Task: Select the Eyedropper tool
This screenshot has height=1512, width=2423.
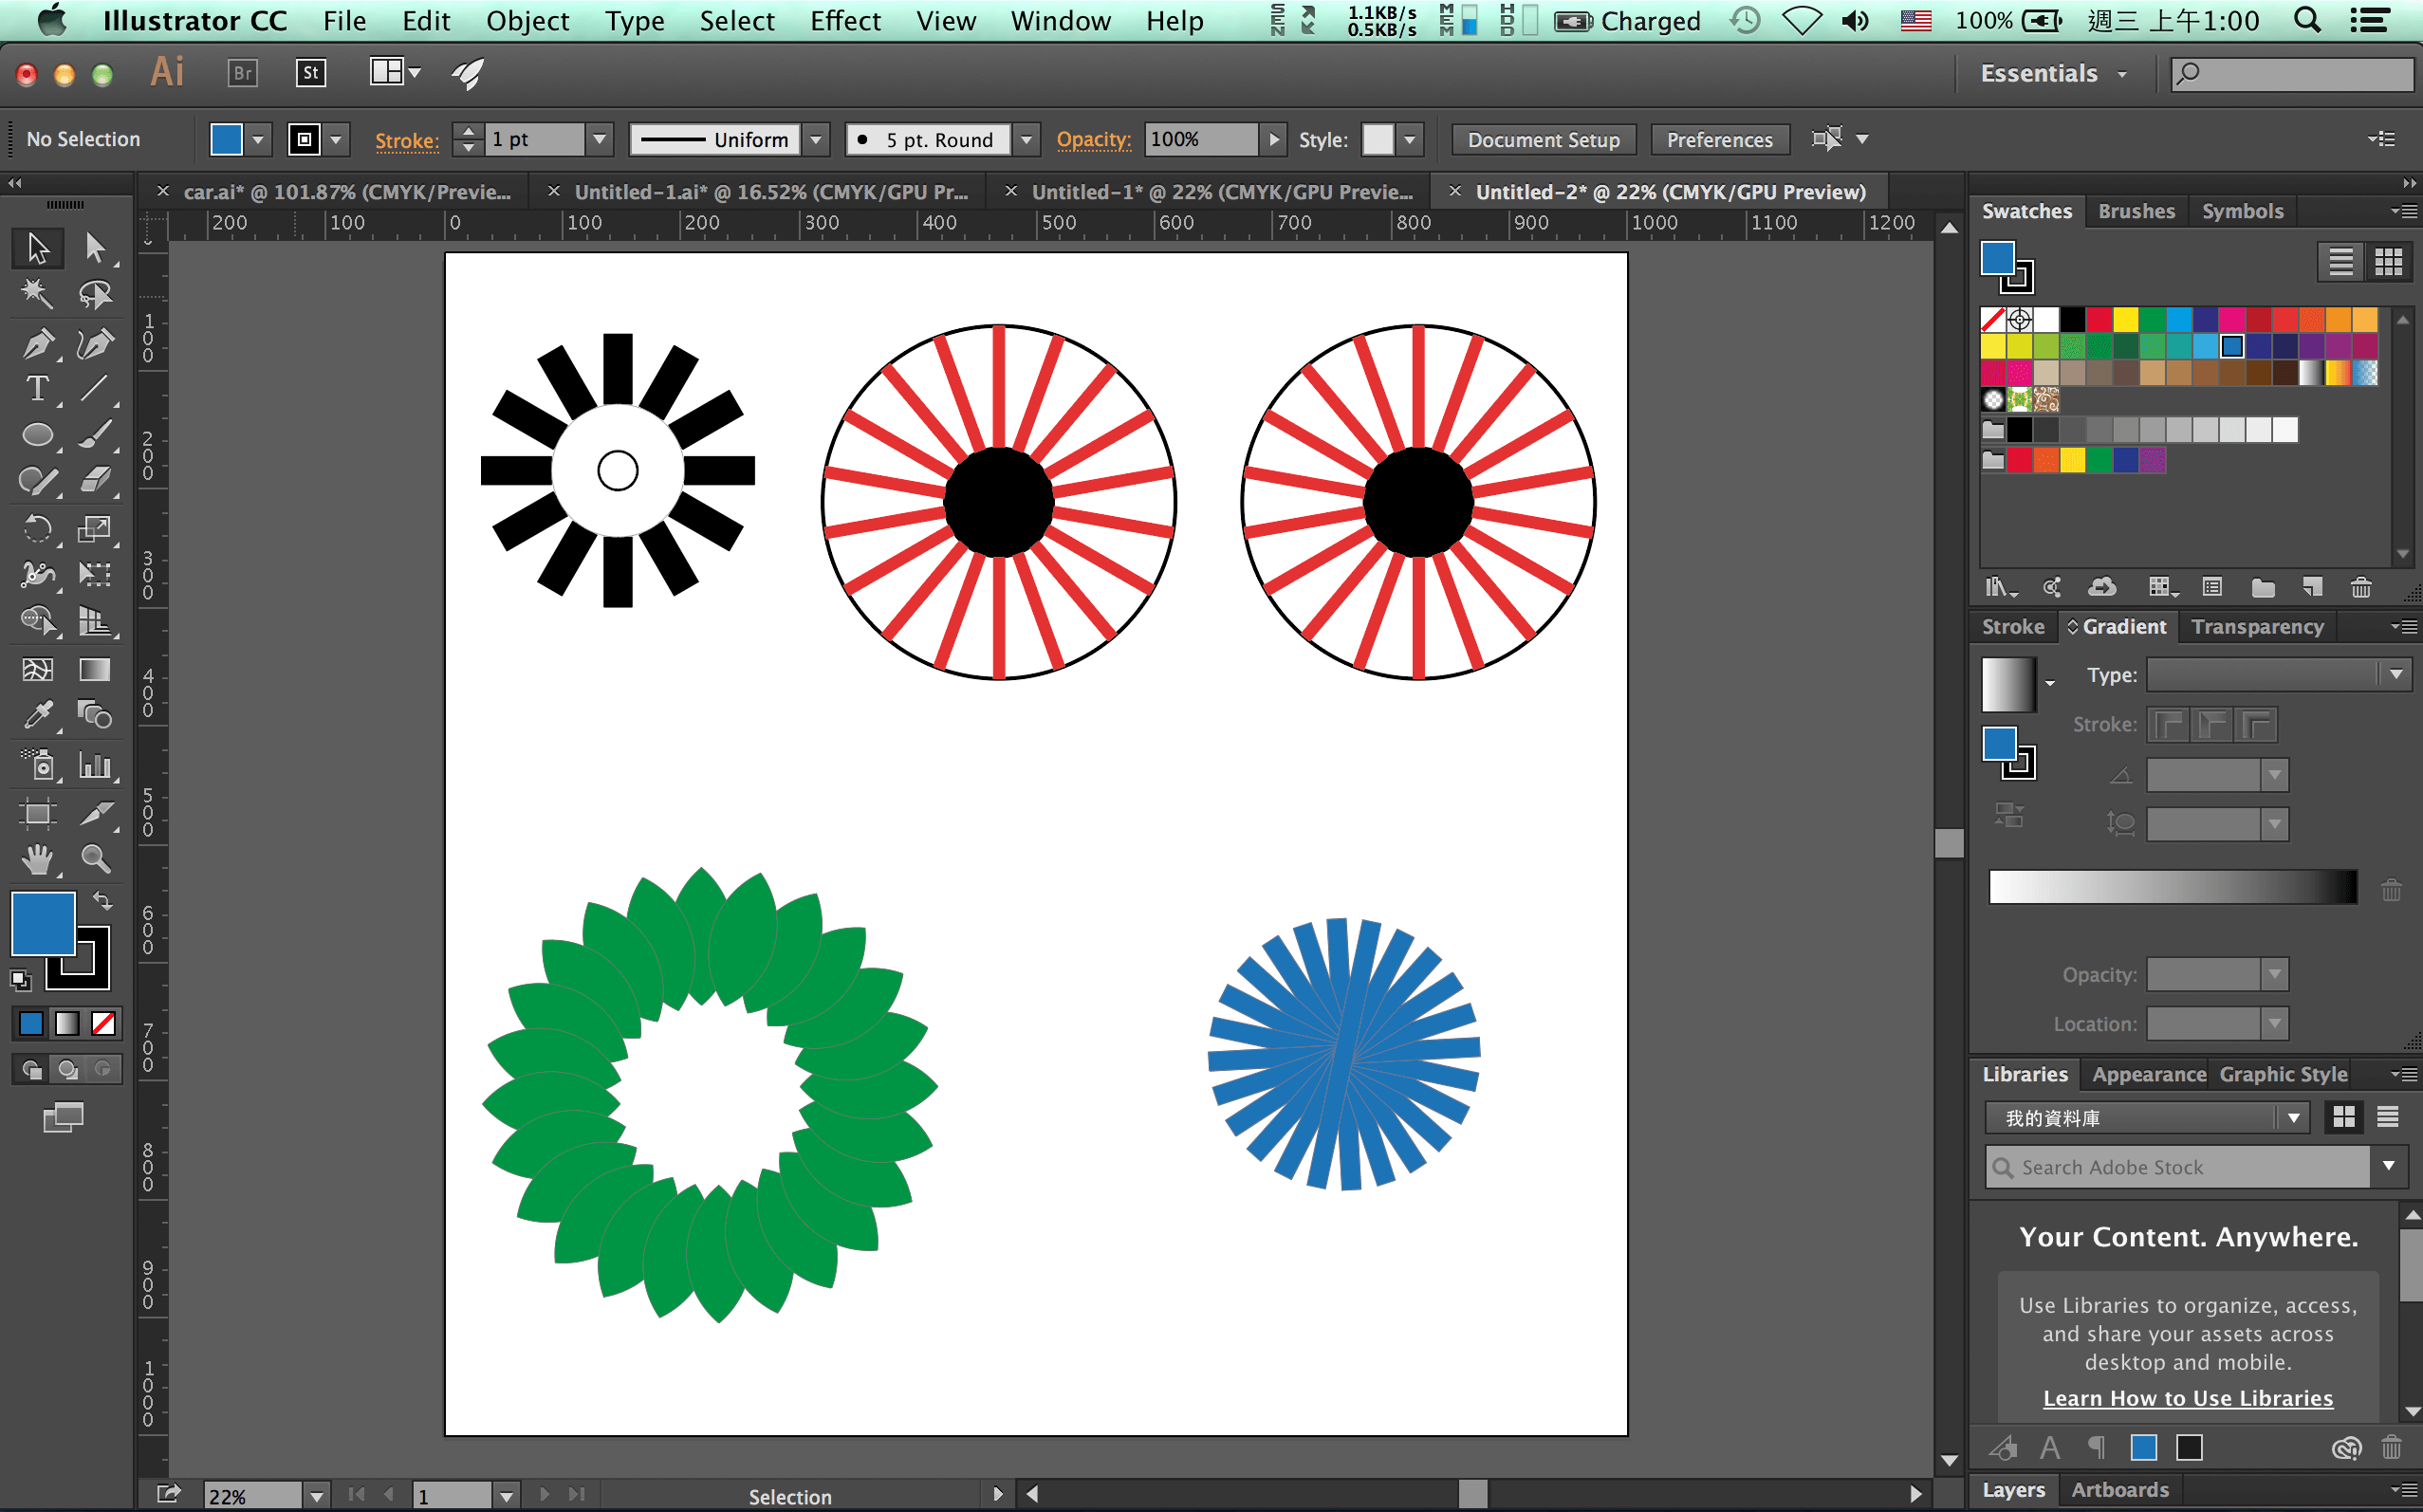Action: [x=38, y=715]
